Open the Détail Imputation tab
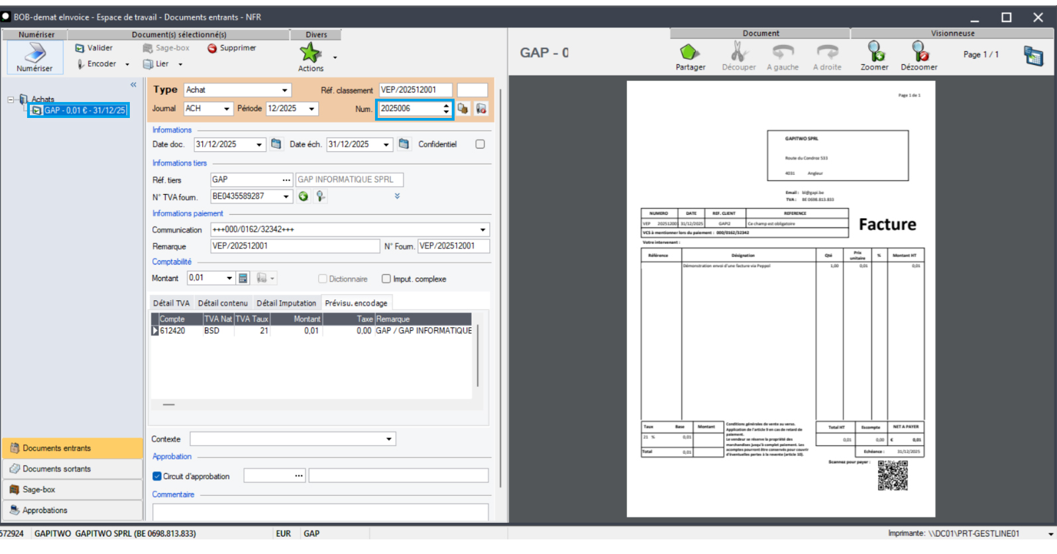This screenshot has height=554, width=1057. pos(286,304)
